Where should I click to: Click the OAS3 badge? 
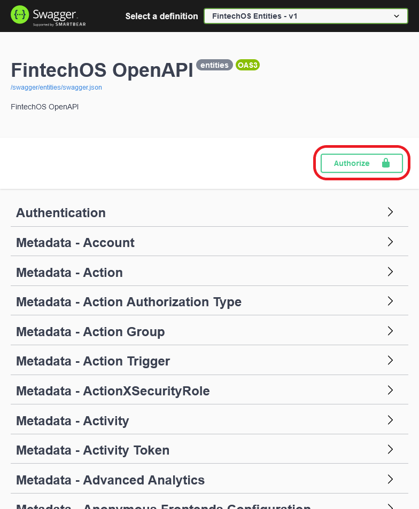point(247,65)
